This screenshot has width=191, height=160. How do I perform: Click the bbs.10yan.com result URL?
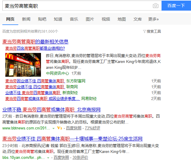pos(24,158)
